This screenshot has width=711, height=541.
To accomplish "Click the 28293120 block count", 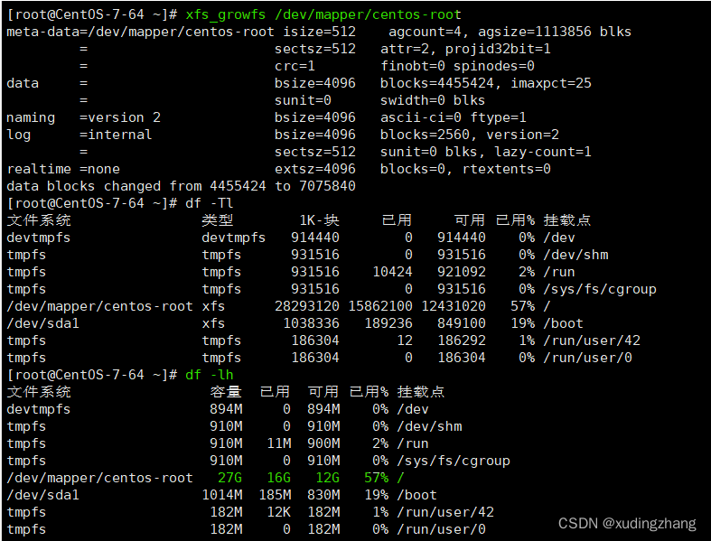I will click(x=307, y=306).
